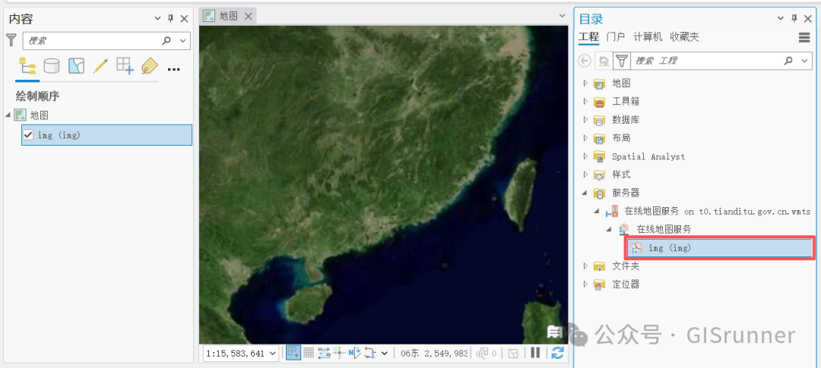The height and width of the screenshot is (368, 821).
Task: Click the inference crosshair icon in status bar
Action: 339,353
